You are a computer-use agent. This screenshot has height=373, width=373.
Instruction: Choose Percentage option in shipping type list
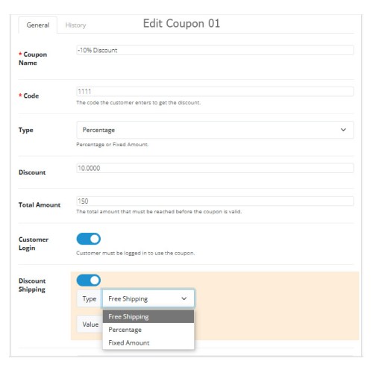click(148, 330)
